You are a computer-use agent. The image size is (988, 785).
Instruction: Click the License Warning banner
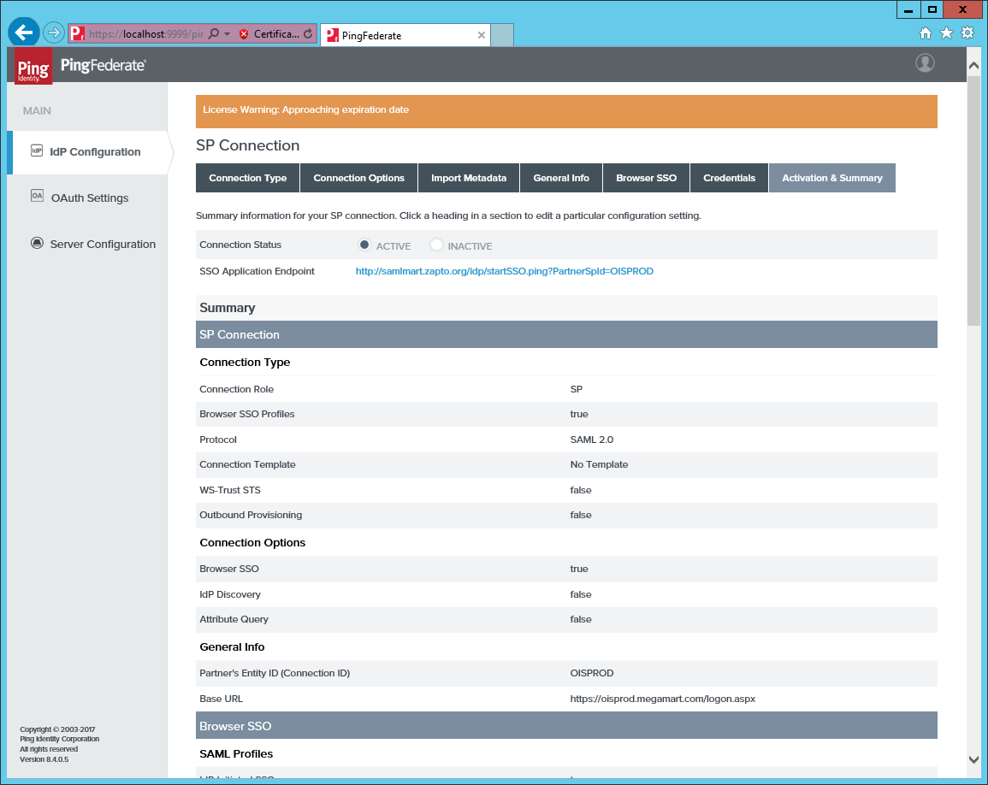coord(566,111)
